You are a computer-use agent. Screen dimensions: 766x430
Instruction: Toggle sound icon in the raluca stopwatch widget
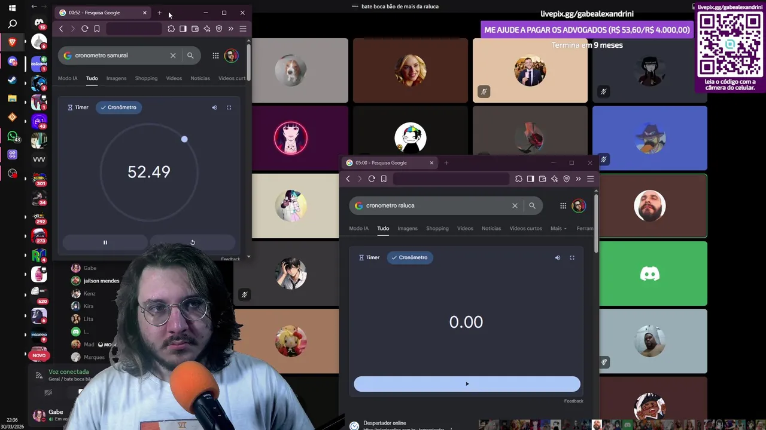(x=557, y=257)
